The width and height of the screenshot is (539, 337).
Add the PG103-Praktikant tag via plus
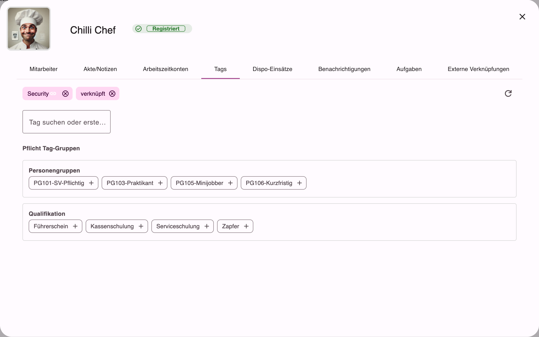[x=160, y=183]
